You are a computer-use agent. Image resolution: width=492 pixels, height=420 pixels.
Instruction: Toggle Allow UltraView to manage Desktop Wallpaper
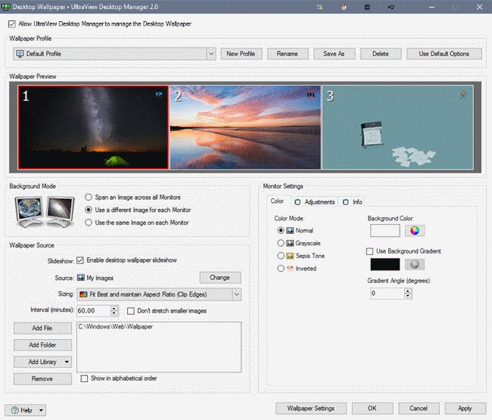pos(12,24)
